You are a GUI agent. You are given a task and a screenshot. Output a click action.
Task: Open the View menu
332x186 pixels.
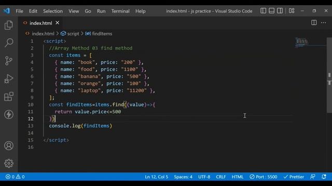pos(74,11)
